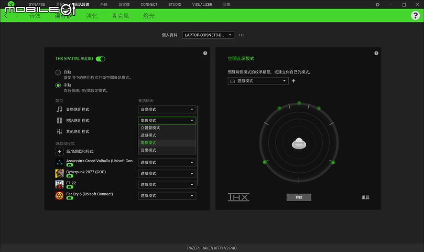Open profile options three-dot menu

point(241,35)
